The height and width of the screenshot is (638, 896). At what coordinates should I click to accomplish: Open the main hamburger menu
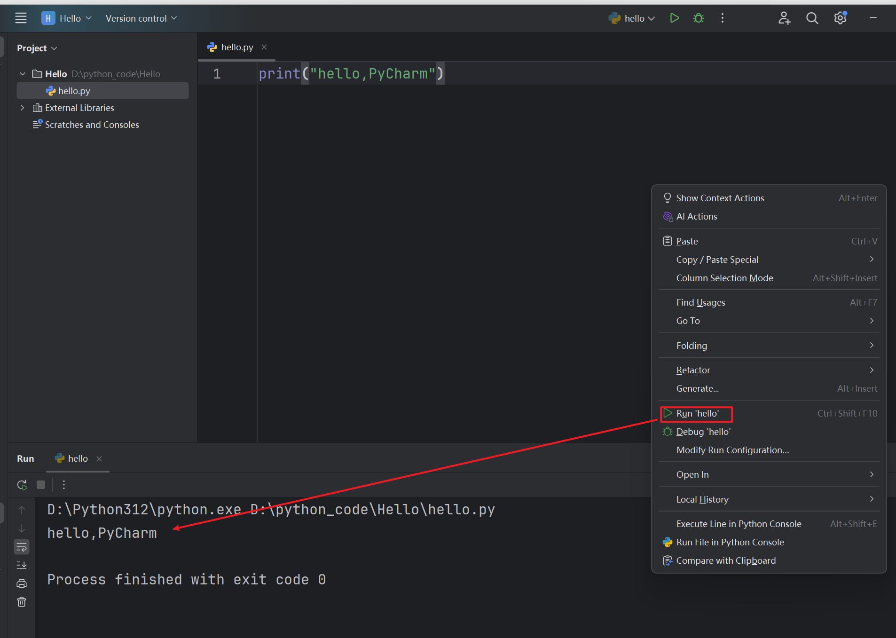click(21, 18)
